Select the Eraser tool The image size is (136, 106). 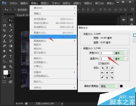click(4, 46)
